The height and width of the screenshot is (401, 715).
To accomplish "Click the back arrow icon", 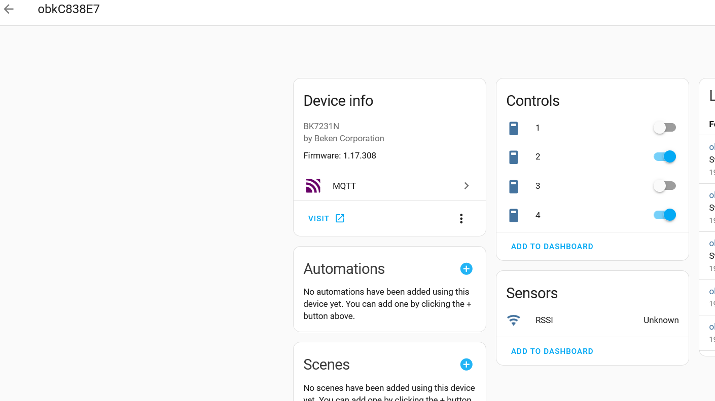I will click(9, 9).
